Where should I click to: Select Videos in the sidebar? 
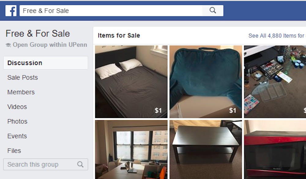17,107
